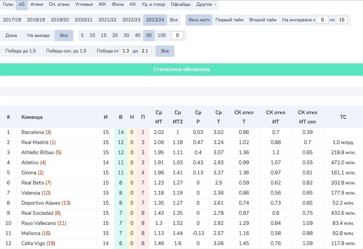363x249 pixels.
Task: Select the Фолы tab
Action: pos(118,4)
